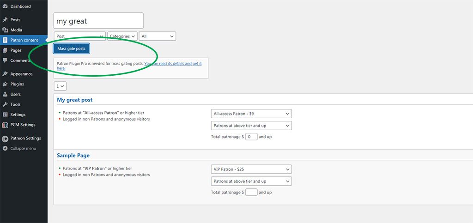Click the Mass gate posts button

click(72, 48)
